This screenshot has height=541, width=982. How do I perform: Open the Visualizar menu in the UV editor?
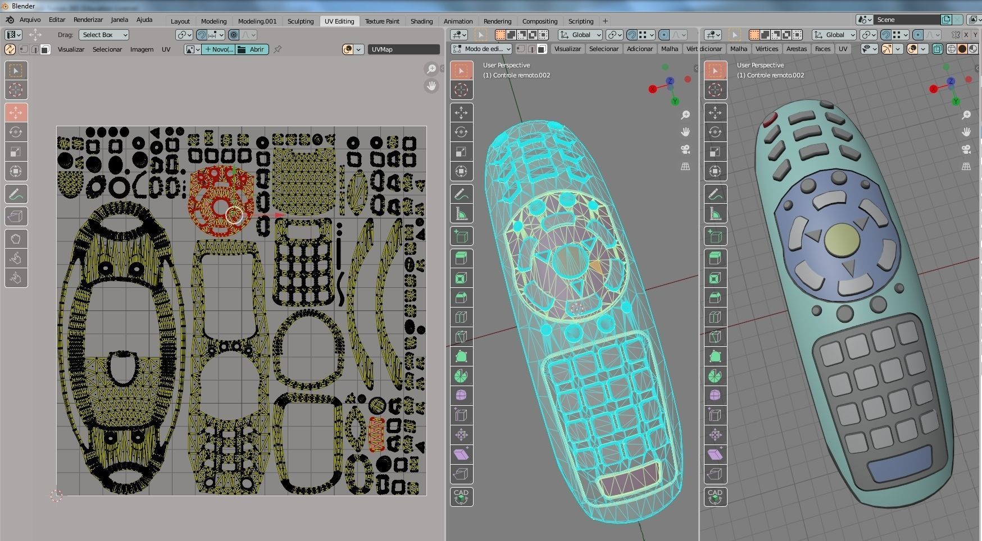coord(70,49)
